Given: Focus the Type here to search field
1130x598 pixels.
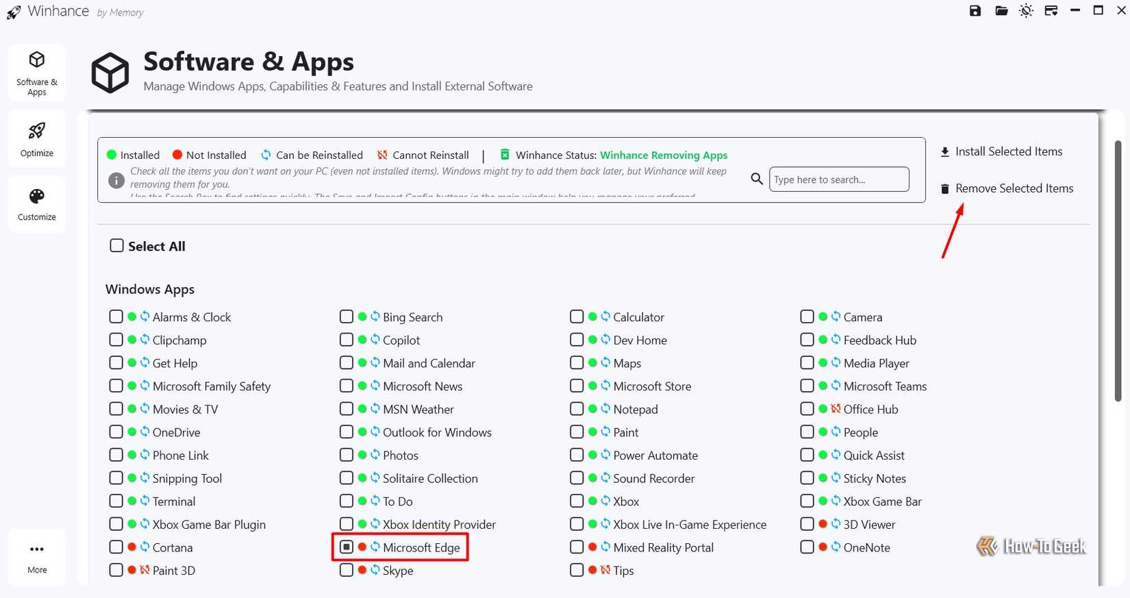Looking at the screenshot, I should pos(839,179).
